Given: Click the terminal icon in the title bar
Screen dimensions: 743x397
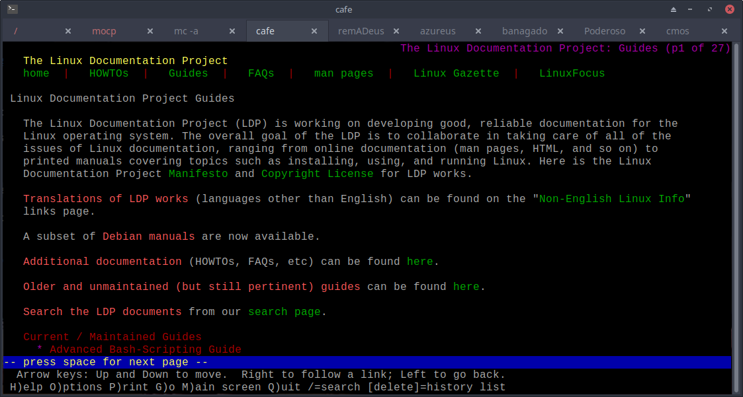Looking at the screenshot, I should pyautogui.click(x=13, y=9).
